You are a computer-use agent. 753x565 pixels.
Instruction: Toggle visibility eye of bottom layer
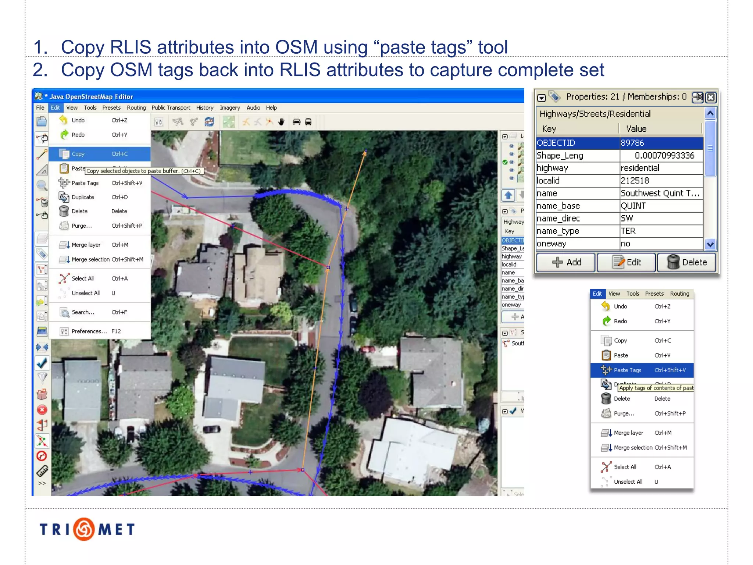tap(511, 178)
